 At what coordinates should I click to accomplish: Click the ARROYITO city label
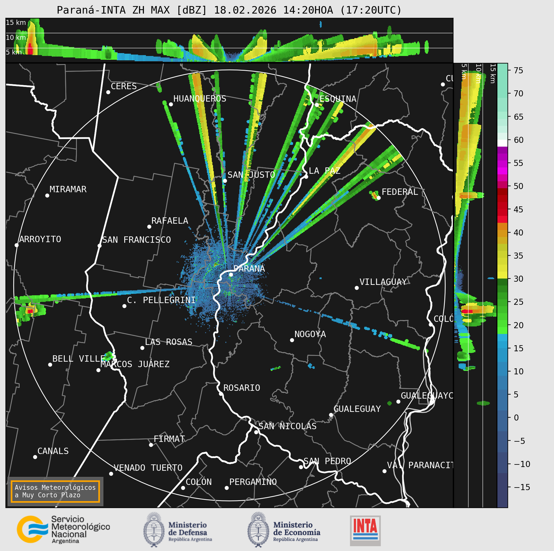click(x=40, y=239)
